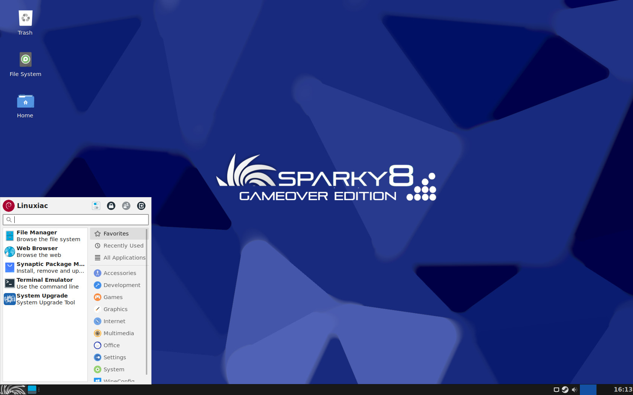
Task: Launch File Manager from favorites
Action: pyautogui.click(x=45, y=236)
